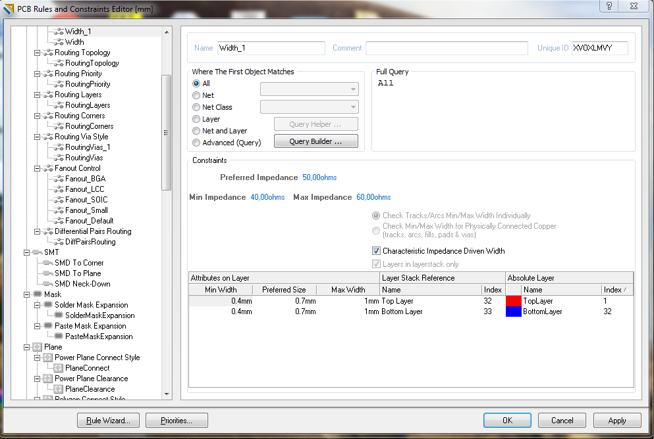
Task: Select the Net and Layer radio option
Action: point(196,131)
